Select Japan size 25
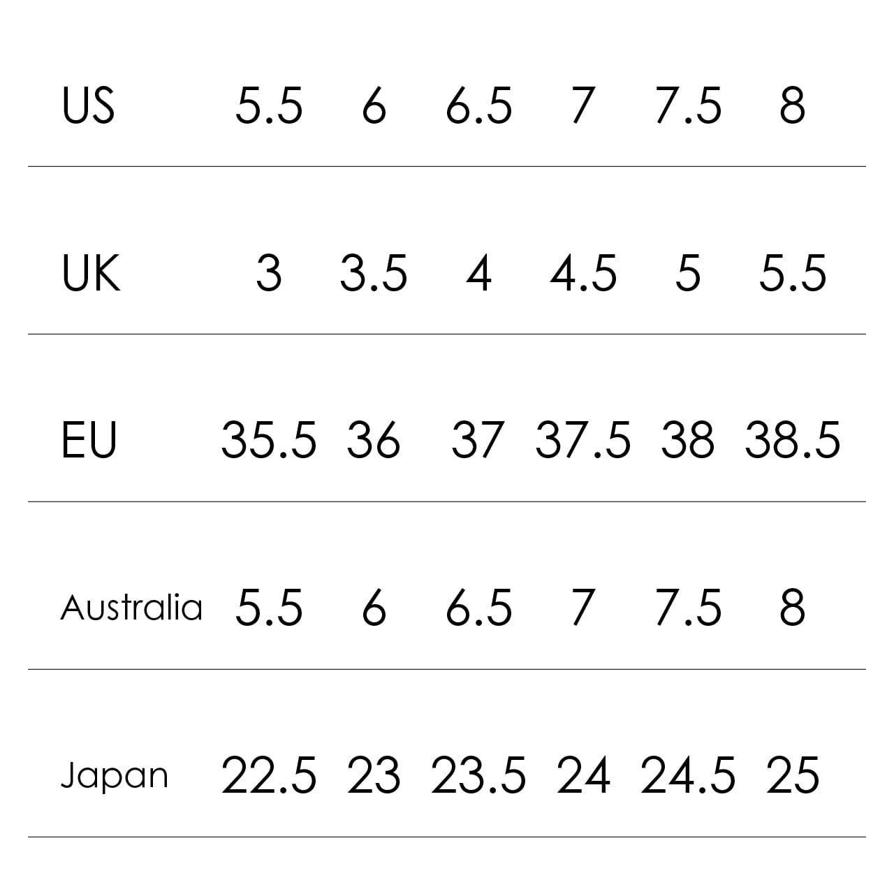 click(793, 776)
